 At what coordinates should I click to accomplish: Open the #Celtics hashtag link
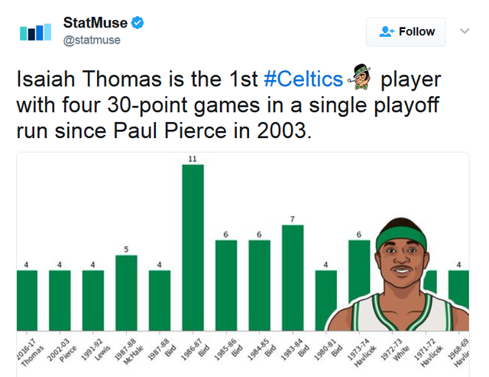click(303, 79)
